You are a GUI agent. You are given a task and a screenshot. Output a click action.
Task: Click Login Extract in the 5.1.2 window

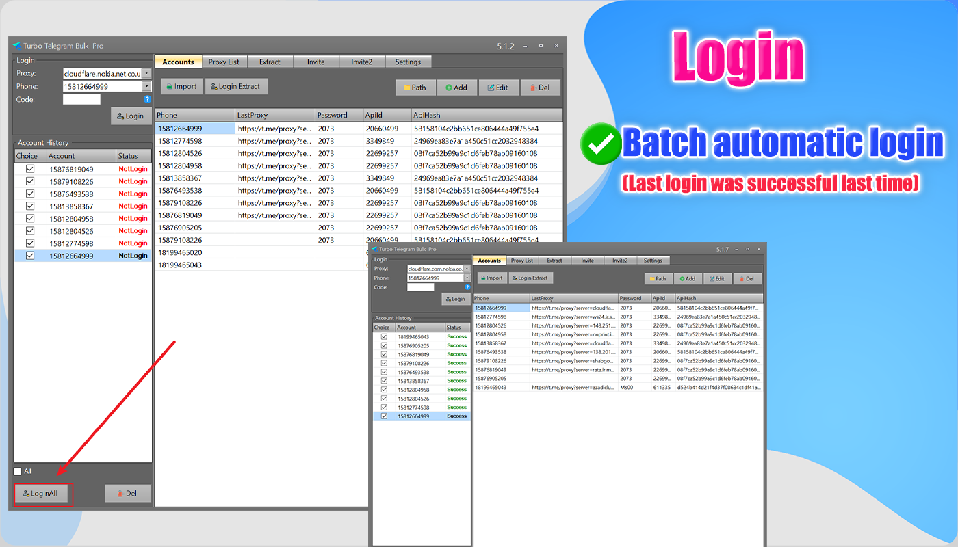tap(236, 87)
